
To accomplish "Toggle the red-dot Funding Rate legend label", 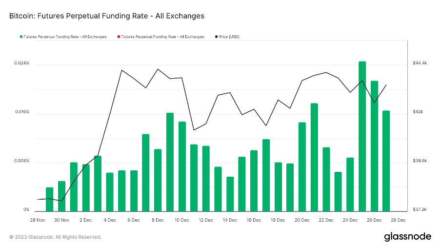I will coord(162,37).
